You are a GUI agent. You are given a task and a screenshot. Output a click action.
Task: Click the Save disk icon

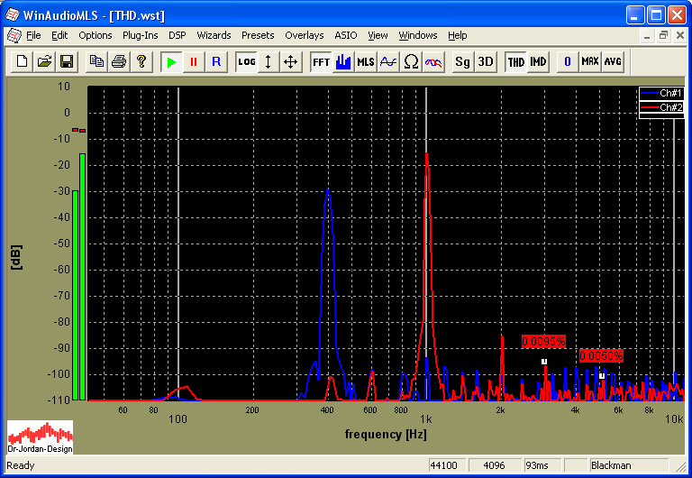point(66,61)
